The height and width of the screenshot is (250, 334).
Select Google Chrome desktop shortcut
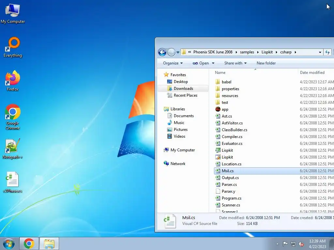(x=13, y=117)
